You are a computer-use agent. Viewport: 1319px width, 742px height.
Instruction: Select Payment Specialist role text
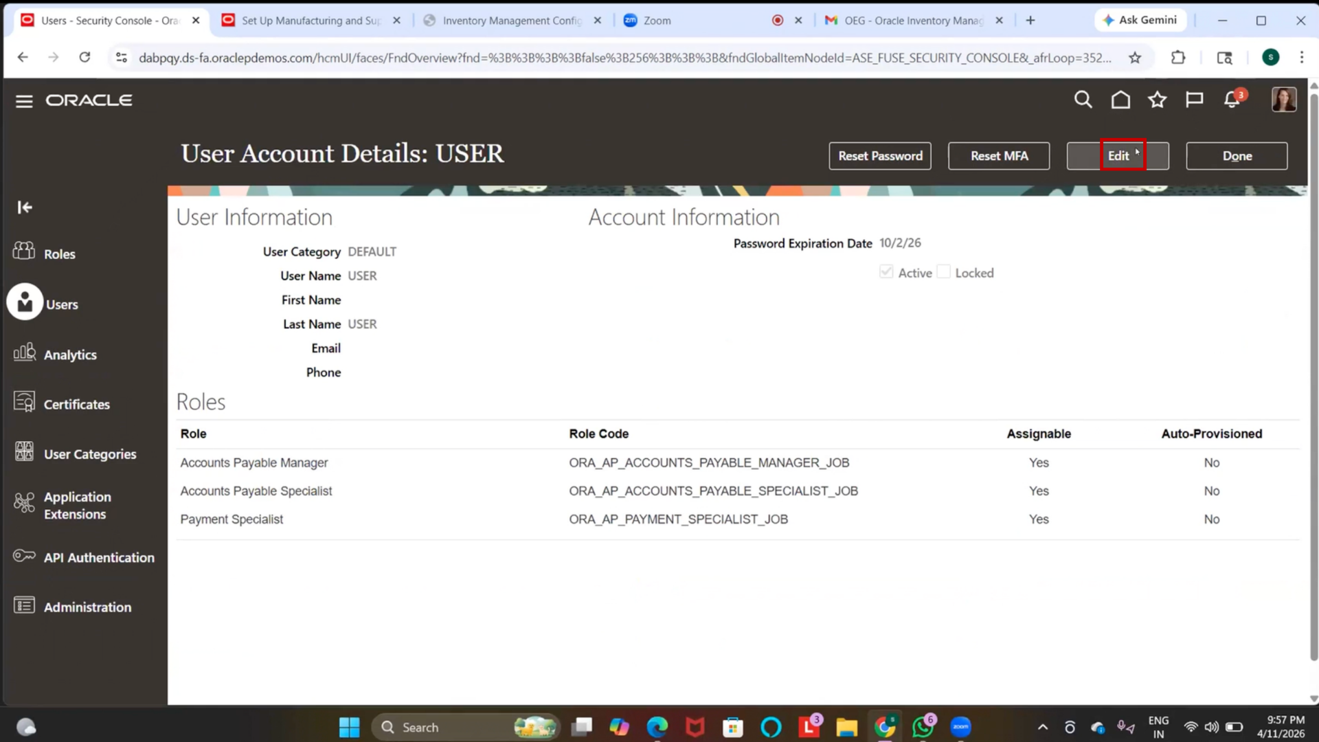(x=232, y=519)
